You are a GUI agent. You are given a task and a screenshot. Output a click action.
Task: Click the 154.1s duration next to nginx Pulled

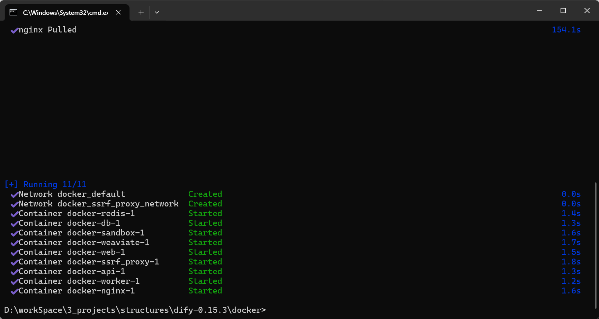[566, 30]
